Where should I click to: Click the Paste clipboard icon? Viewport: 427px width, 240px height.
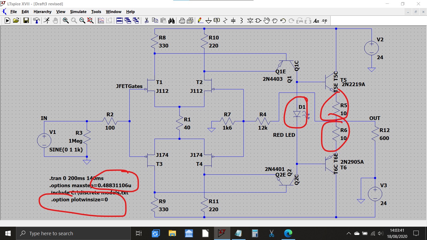(x=163, y=21)
